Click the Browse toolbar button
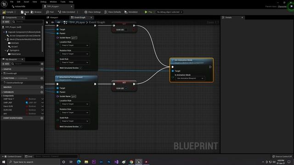294x165 pixels. tap(36, 12)
